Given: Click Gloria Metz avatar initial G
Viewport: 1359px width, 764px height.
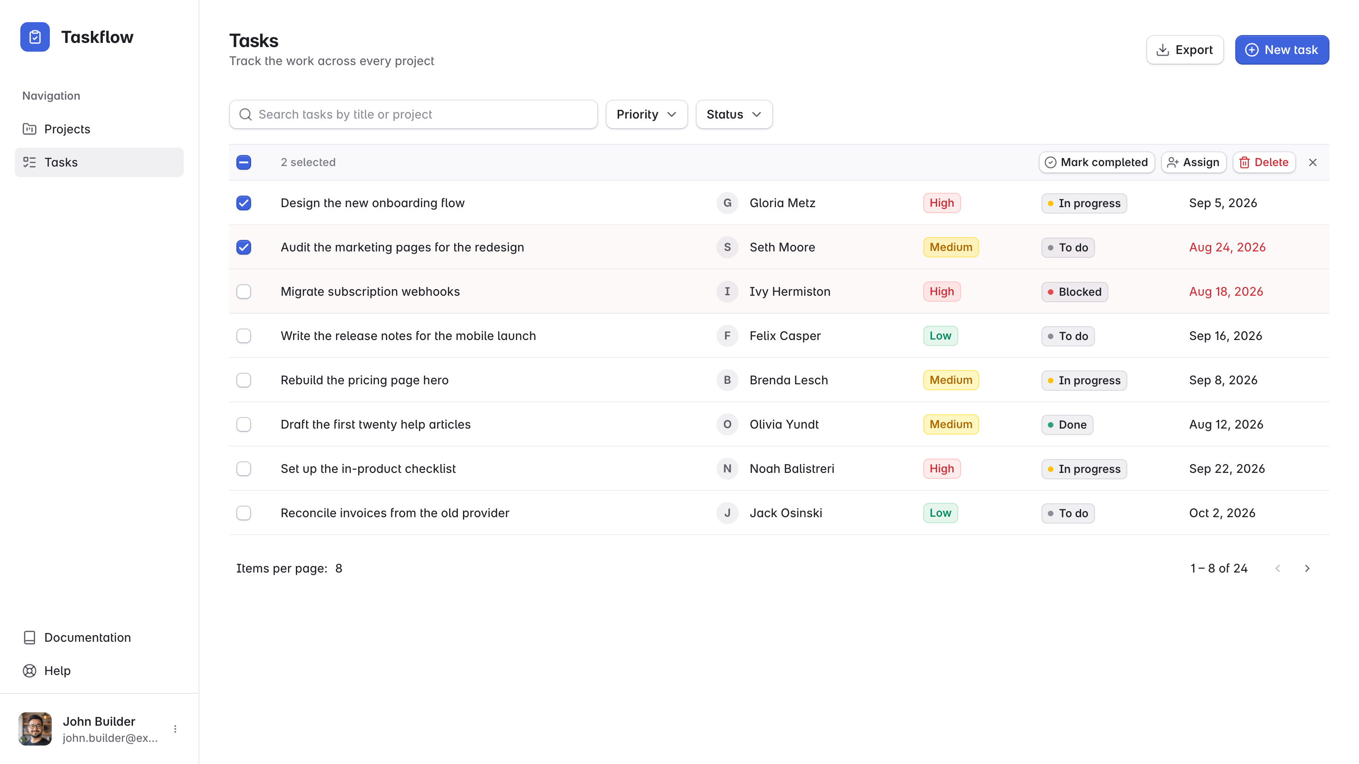Looking at the screenshot, I should (x=727, y=203).
